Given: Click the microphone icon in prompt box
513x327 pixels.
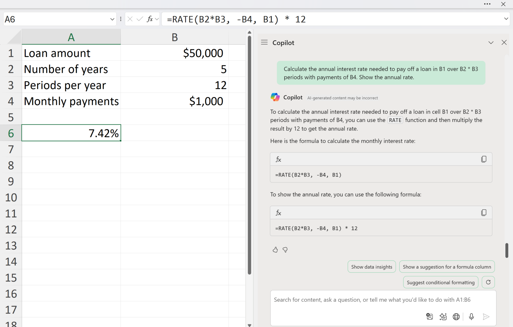Looking at the screenshot, I should click(471, 317).
